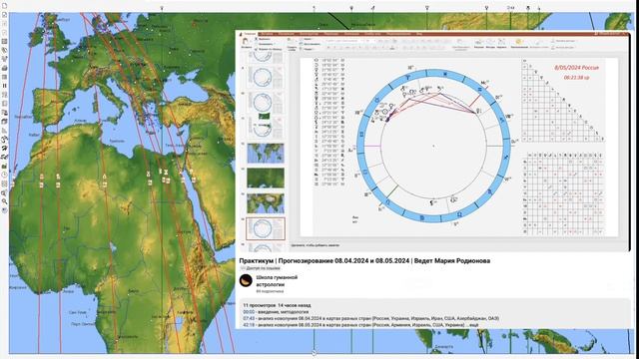Expand the description with the ...ещё link
Image resolution: width=639 pixels, height=359 pixels.
(x=472, y=325)
